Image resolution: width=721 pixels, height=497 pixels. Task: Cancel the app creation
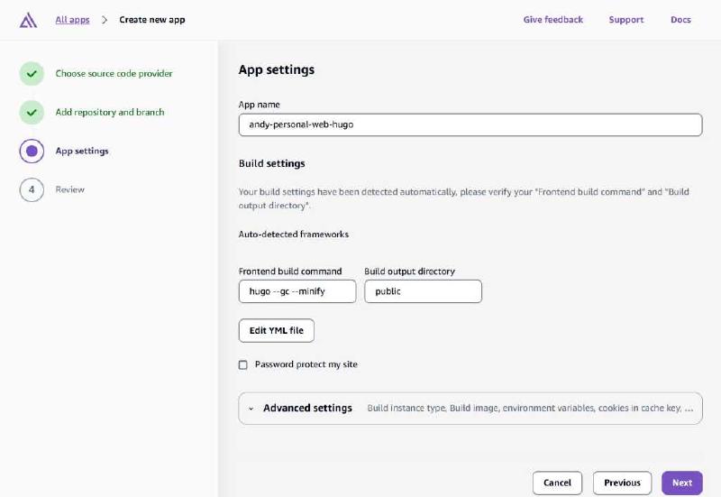[x=557, y=483]
